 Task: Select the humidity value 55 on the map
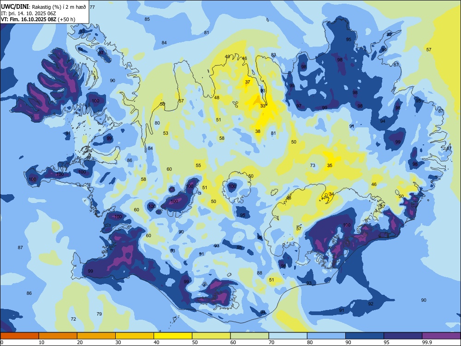point(198,165)
